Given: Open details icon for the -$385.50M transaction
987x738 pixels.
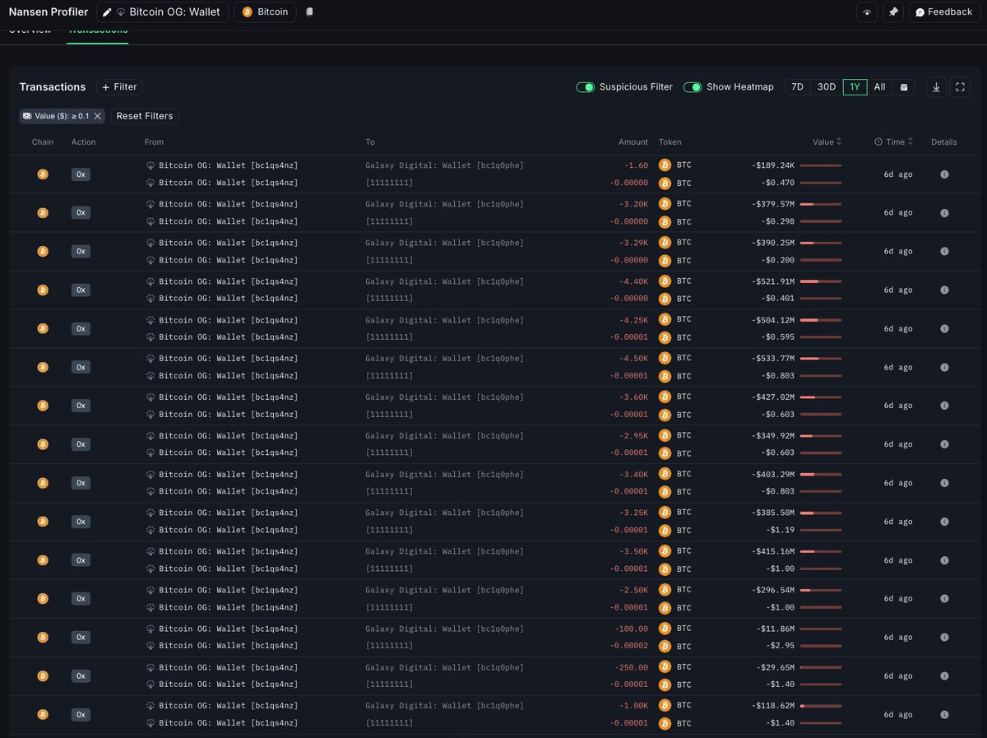Looking at the screenshot, I should (x=944, y=522).
